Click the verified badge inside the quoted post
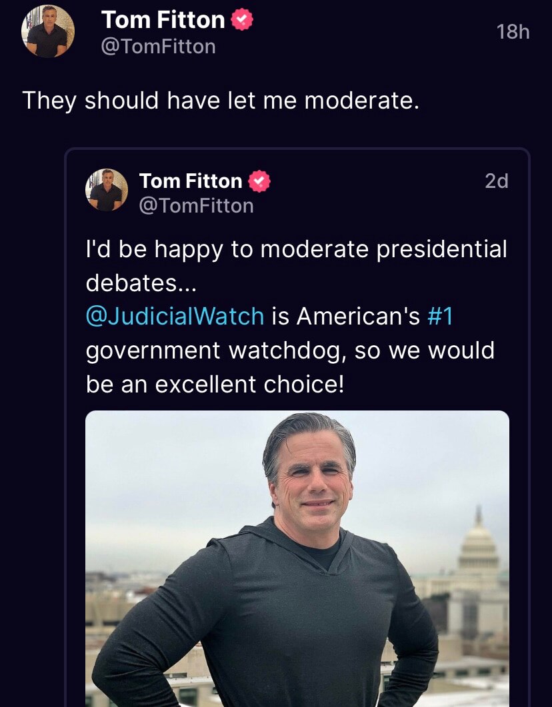552x707 pixels. tap(259, 181)
